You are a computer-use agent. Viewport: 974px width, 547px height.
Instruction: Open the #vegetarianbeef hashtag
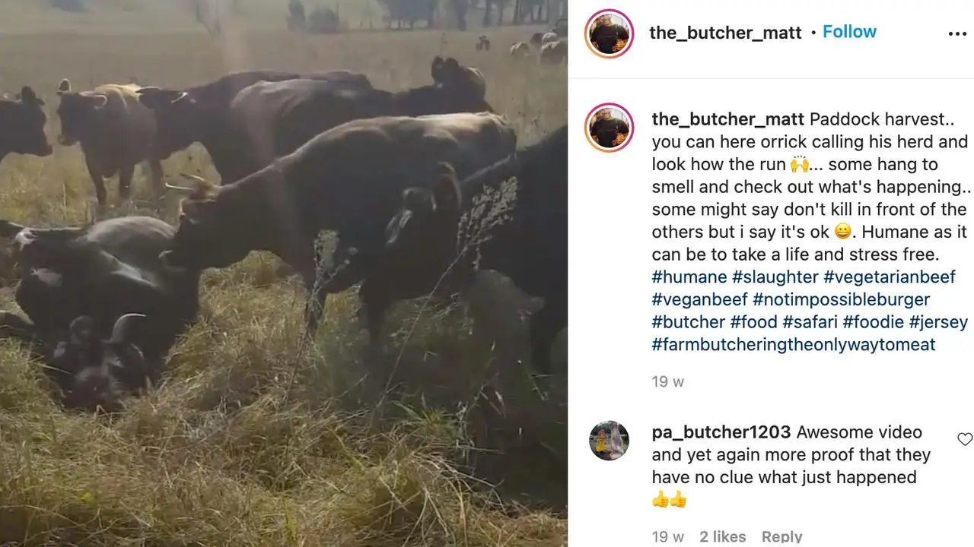[x=890, y=277]
